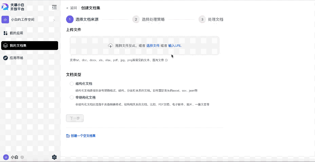Image resolution: width=315 pixels, height=162 pixels.
Task: Click the cloud upload icon
Action: pos(110,46)
